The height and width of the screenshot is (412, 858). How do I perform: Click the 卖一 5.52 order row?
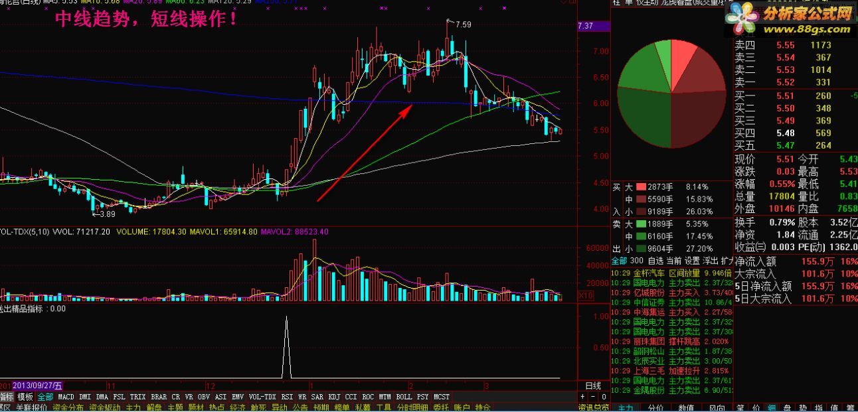click(796, 82)
